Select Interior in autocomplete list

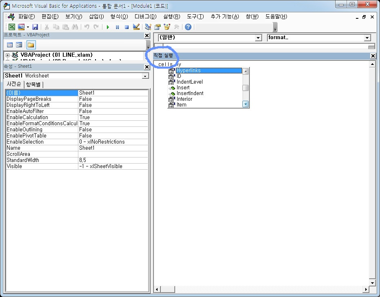click(x=205, y=99)
